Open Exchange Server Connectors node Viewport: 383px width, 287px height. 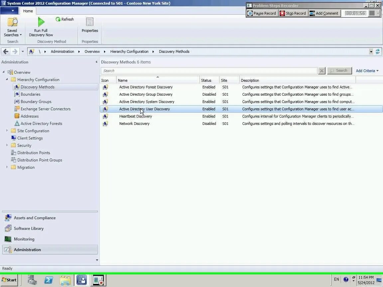pos(46,109)
